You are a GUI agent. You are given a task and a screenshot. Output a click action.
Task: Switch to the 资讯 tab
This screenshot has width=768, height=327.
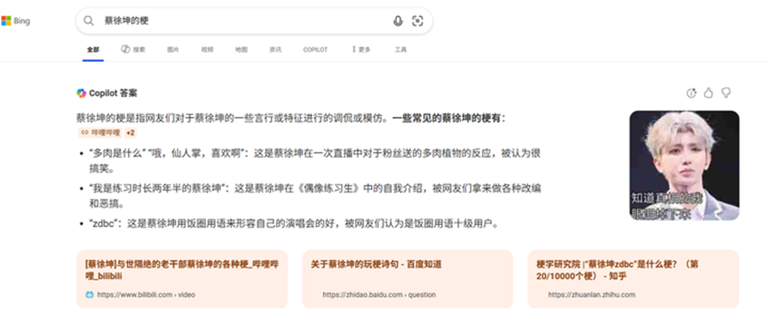point(275,50)
